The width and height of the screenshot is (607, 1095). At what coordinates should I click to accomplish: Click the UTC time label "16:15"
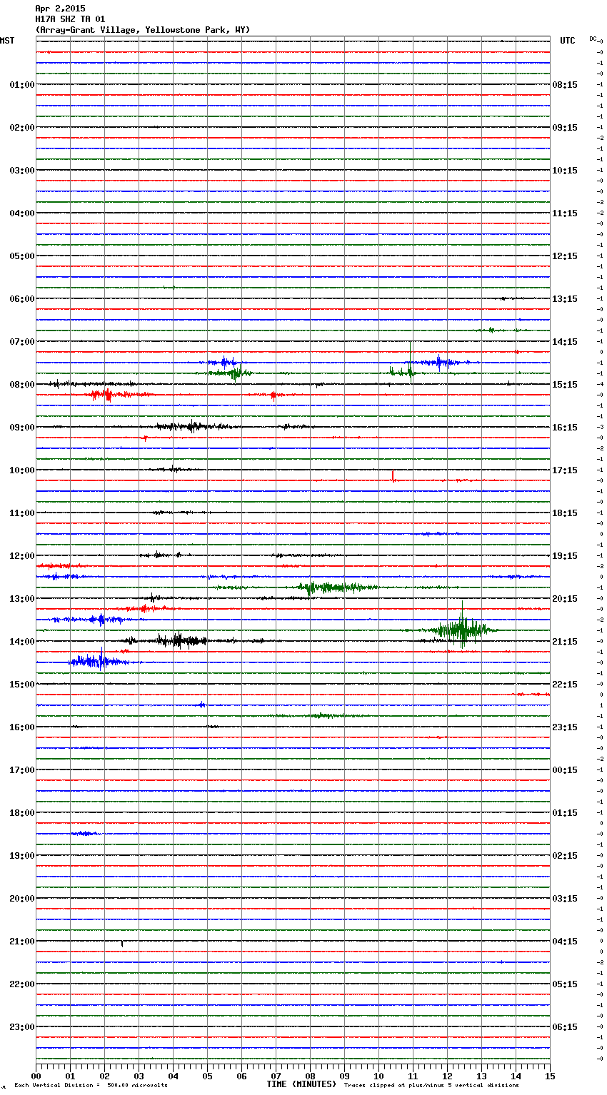[x=565, y=428]
